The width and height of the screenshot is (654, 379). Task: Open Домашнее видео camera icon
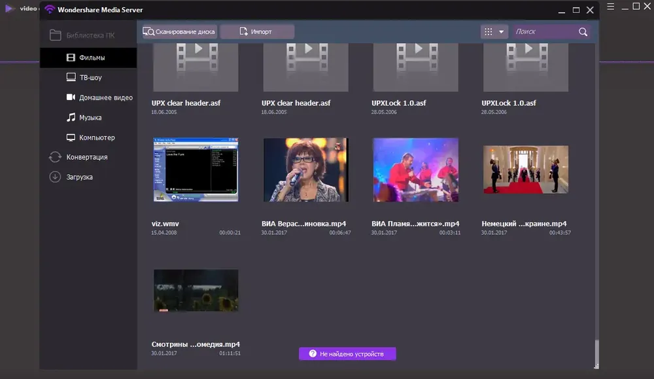coord(71,98)
